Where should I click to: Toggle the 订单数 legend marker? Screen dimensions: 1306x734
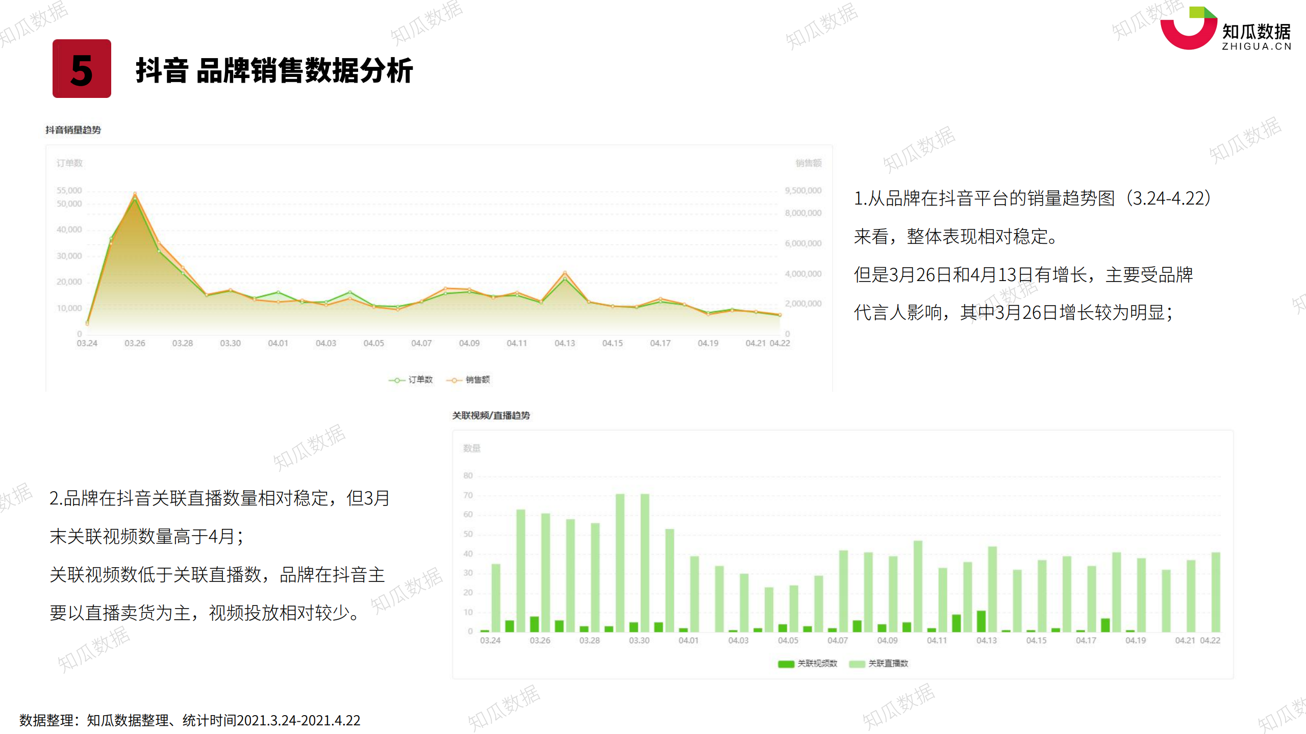(x=396, y=380)
